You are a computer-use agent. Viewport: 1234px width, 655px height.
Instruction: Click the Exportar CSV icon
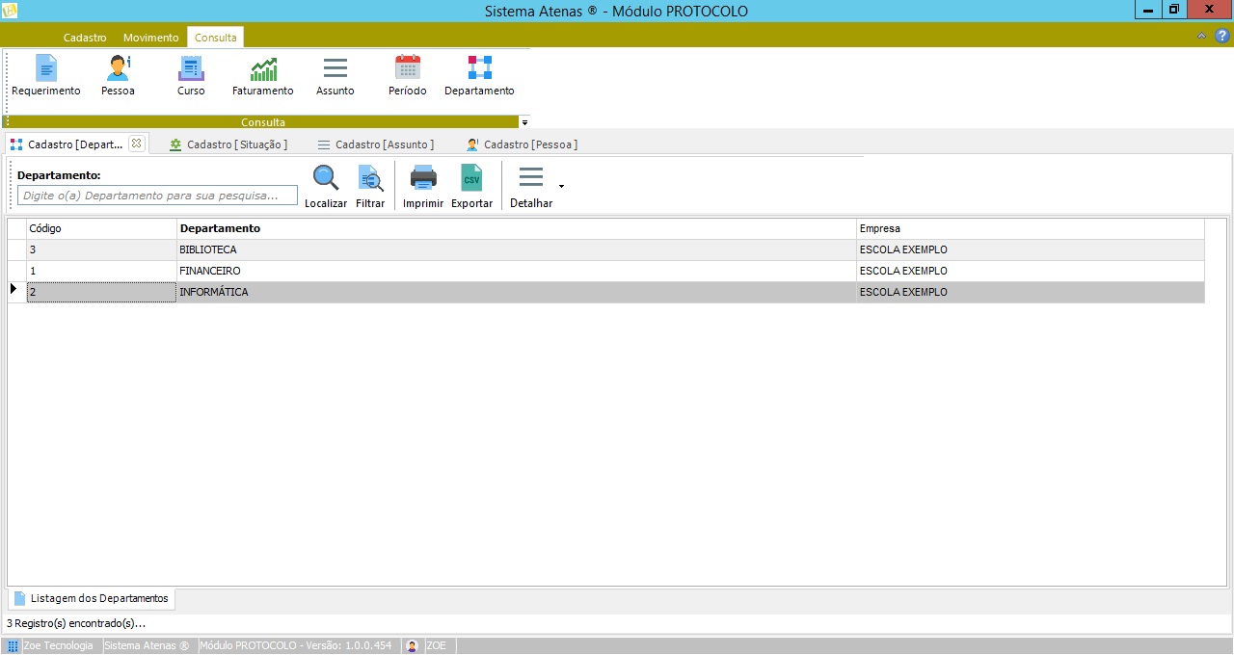coord(471,178)
